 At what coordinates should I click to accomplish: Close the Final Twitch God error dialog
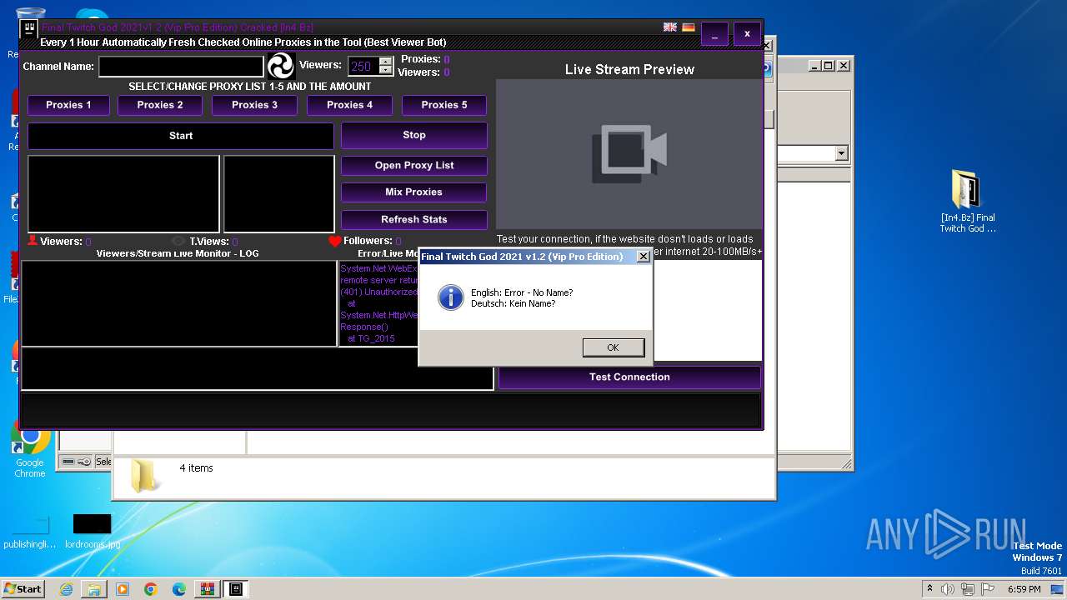click(x=643, y=257)
